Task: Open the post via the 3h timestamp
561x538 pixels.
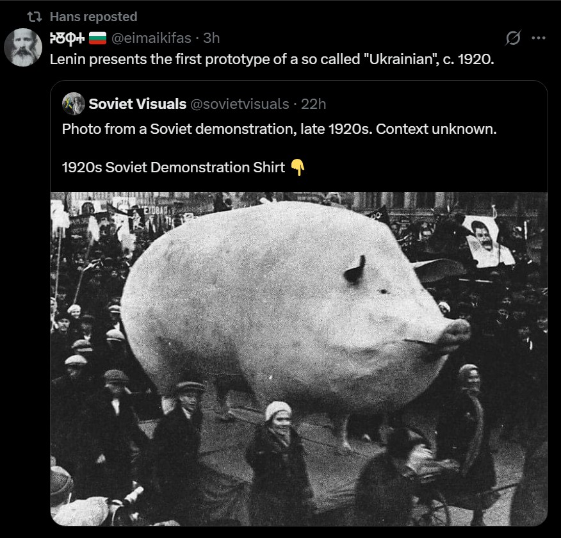Action: [x=211, y=38]
